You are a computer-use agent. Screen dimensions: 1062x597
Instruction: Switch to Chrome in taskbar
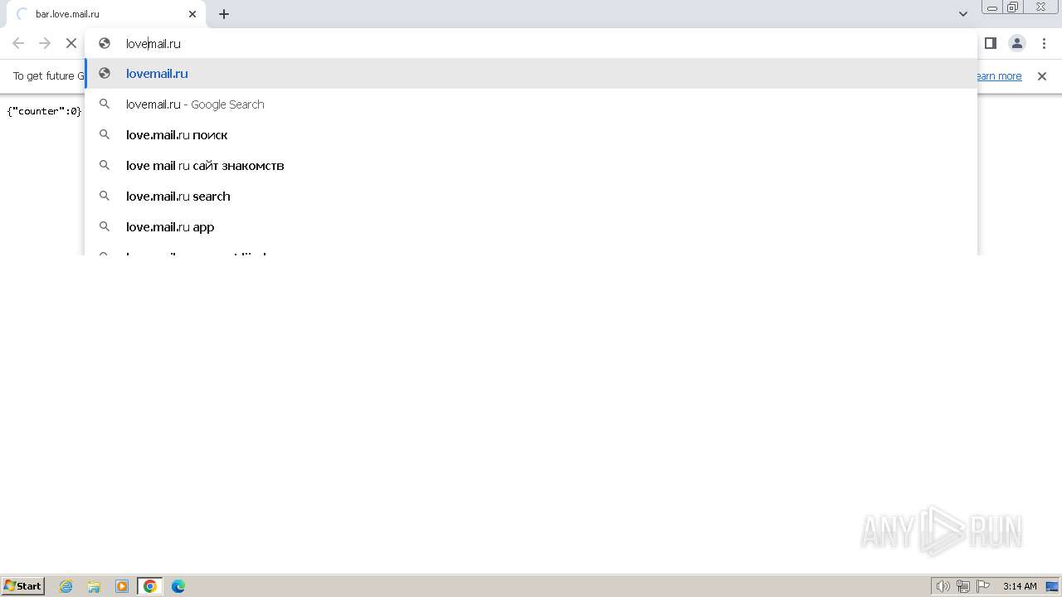pyautogui.click(x=150, y=586)
